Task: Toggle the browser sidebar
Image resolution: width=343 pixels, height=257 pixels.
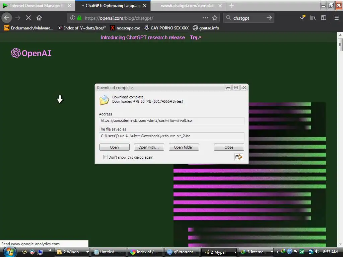Action: (324, 18)
